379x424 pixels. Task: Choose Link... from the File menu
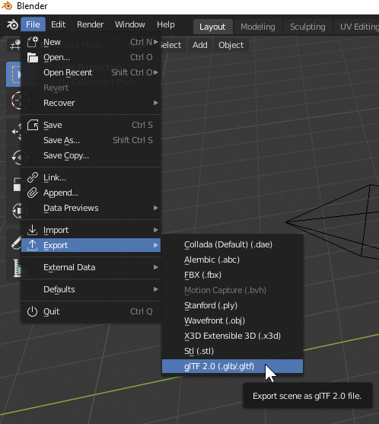point(91,177)
